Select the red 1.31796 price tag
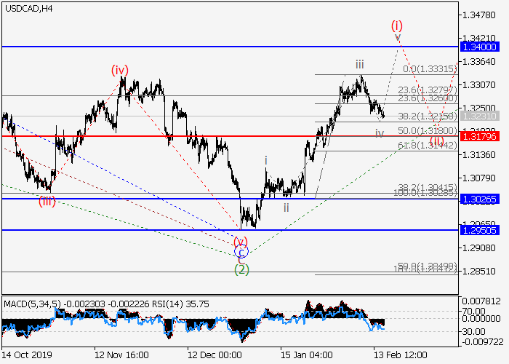This screenshot has width=509, height=364. pyautogui.click(x=481, y=136)
